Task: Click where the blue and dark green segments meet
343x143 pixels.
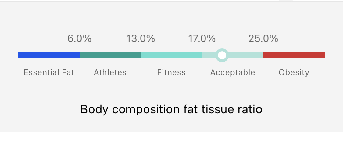Action: [80, 55]
